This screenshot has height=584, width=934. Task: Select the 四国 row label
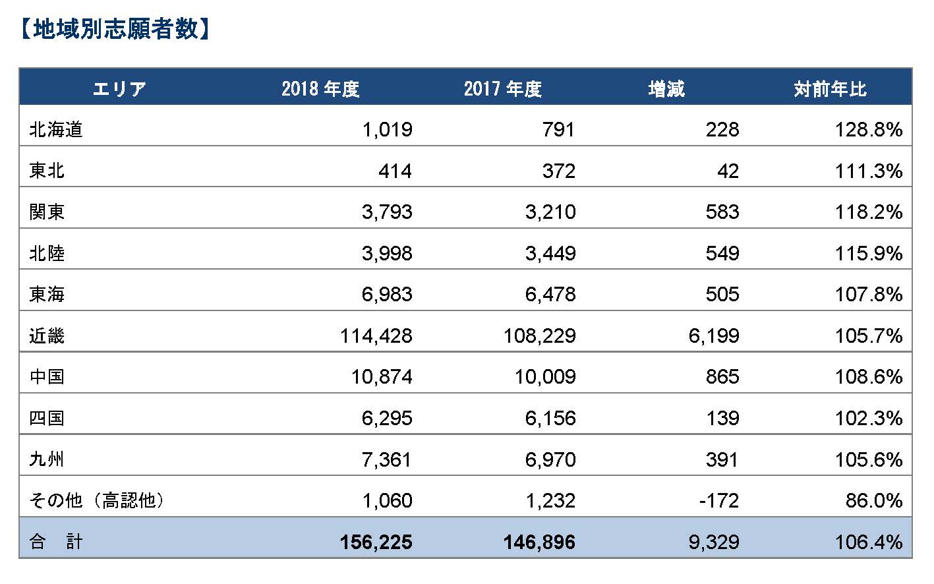tap(47, 418)
